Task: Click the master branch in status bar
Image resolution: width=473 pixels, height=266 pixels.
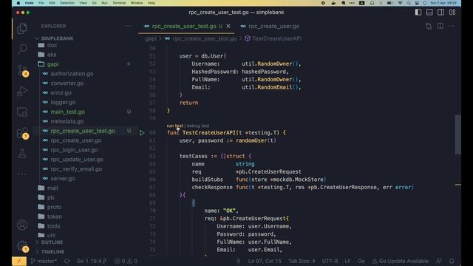Action: tap(44, 261)
